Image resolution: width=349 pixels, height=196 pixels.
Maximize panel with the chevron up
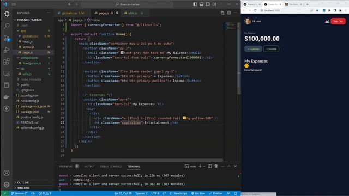coord(229,166)
